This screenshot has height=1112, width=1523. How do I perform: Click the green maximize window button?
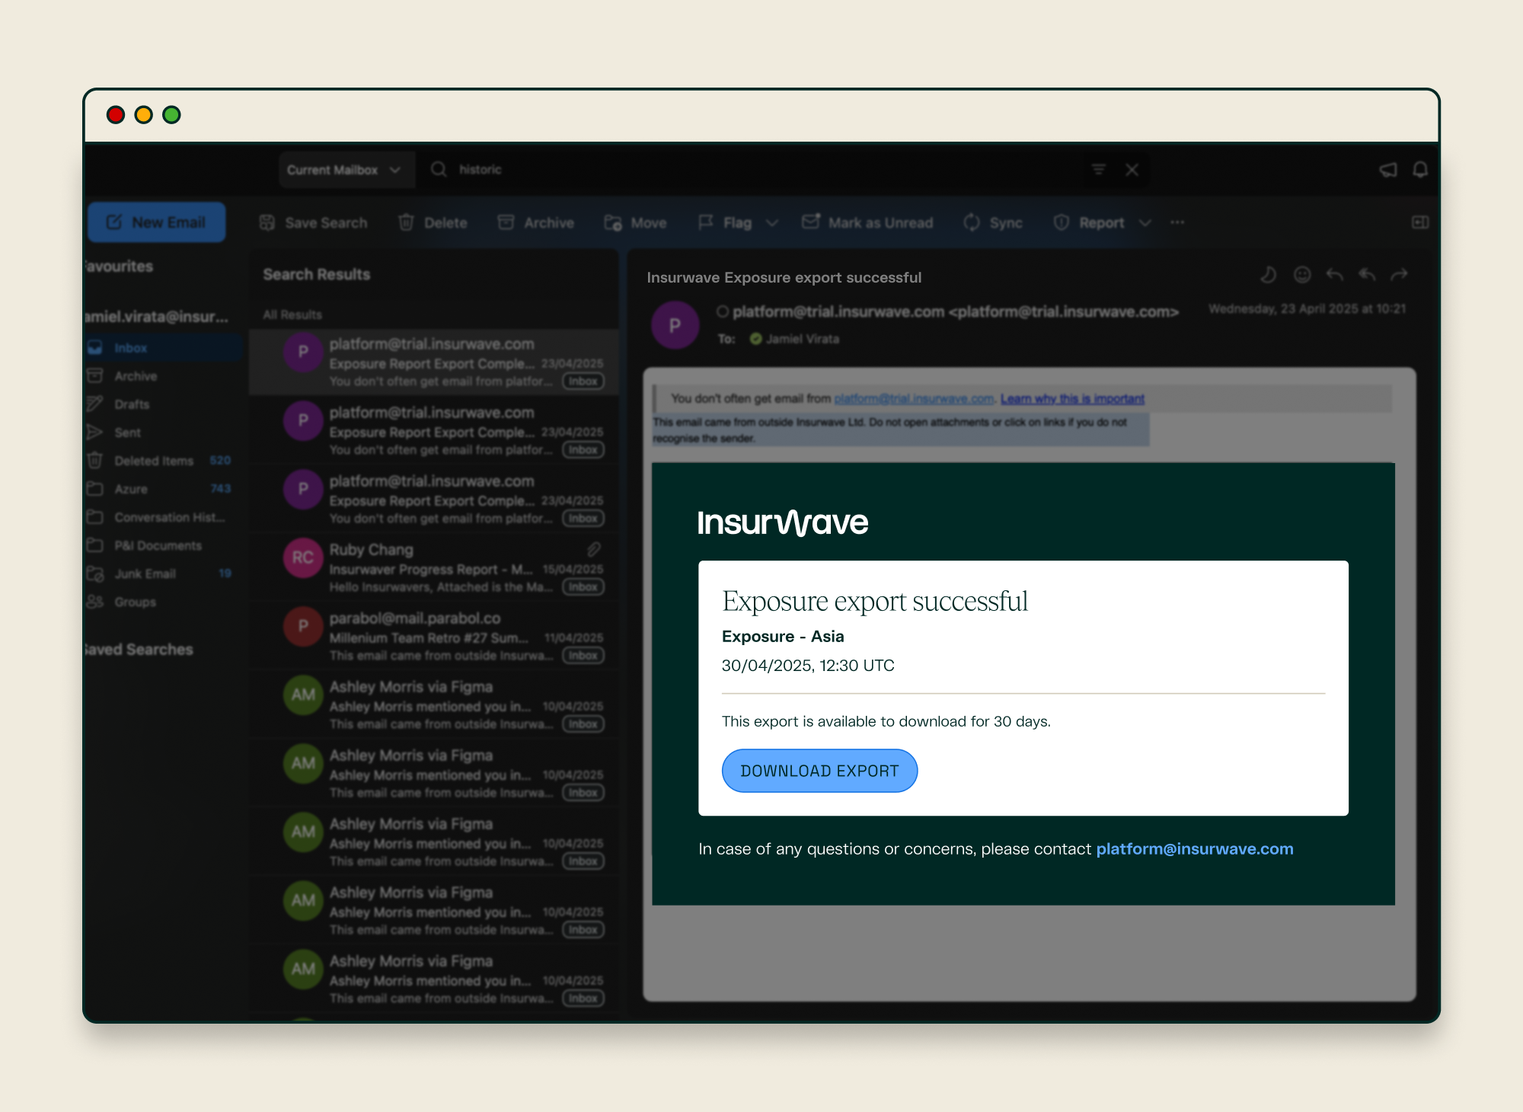point(171,115)
